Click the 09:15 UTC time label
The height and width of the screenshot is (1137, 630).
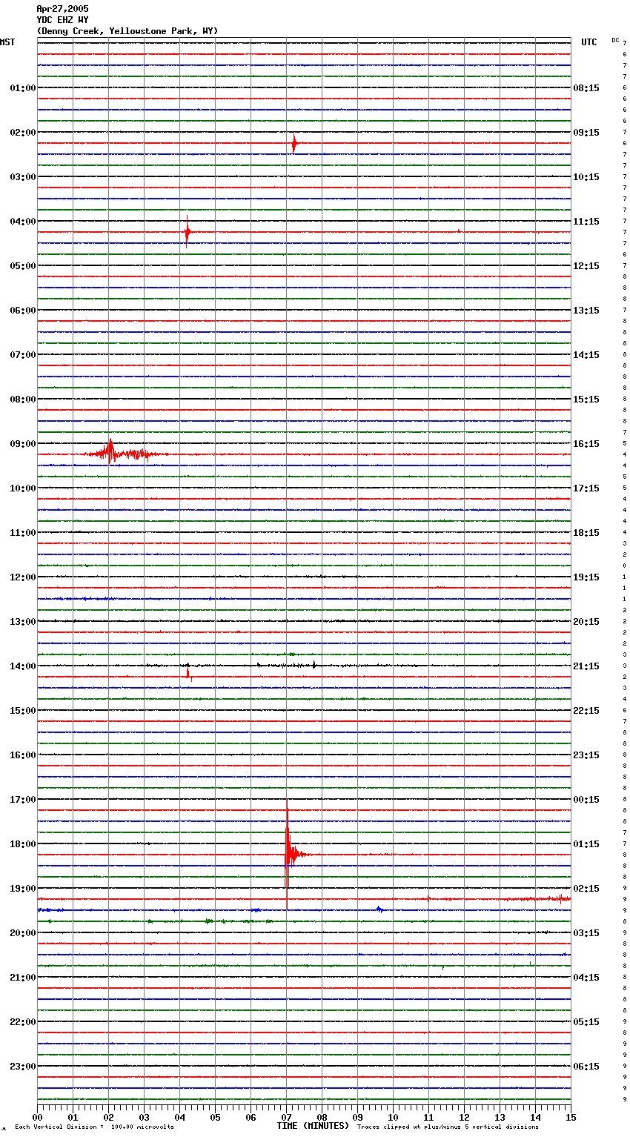point(586,133)
